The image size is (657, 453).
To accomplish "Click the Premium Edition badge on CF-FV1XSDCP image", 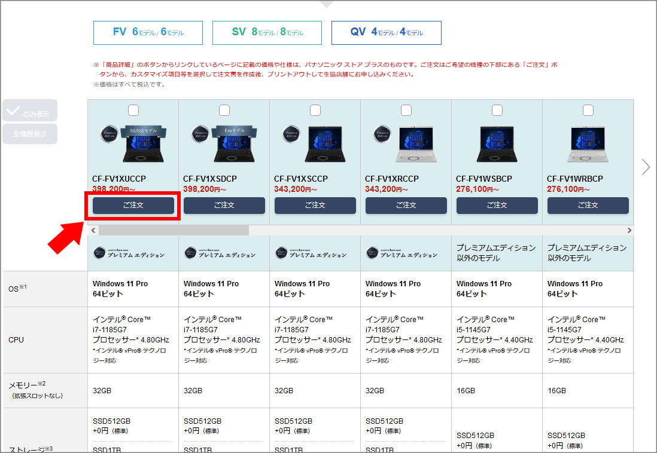I will [x=200, y=134].
